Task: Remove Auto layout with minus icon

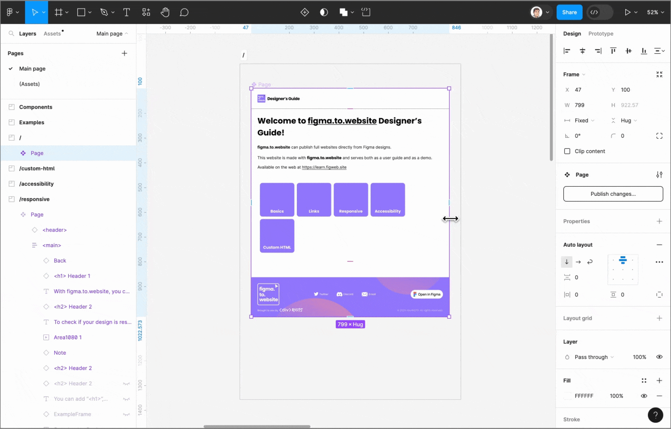Action: (659, 245)
